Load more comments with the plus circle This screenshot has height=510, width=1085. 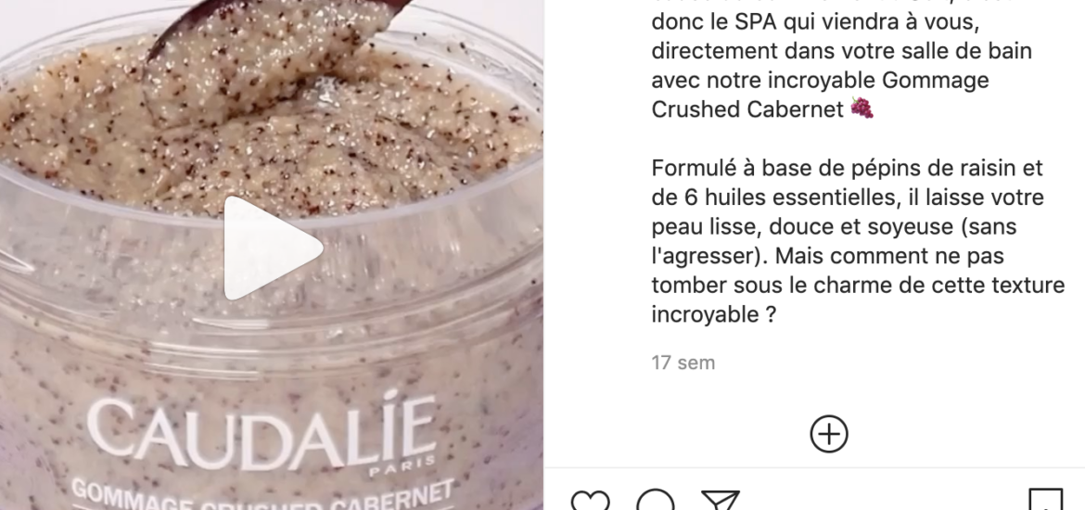829,434
